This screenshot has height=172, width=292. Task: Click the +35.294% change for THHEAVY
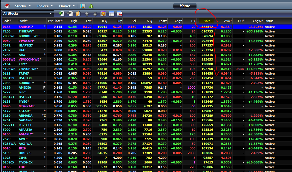coord(255,31)
